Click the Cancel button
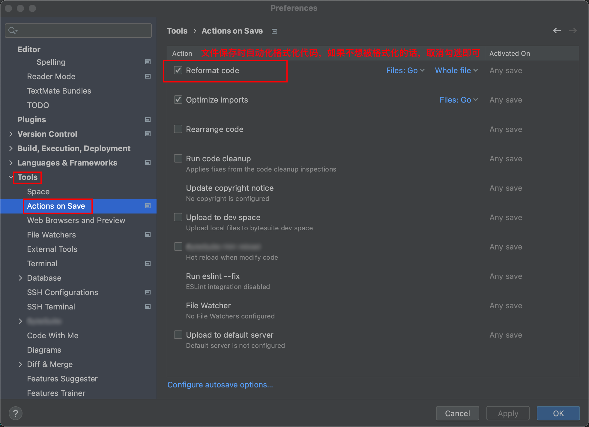Viewport: 589px width, 427px height. [x=457, y=413]
